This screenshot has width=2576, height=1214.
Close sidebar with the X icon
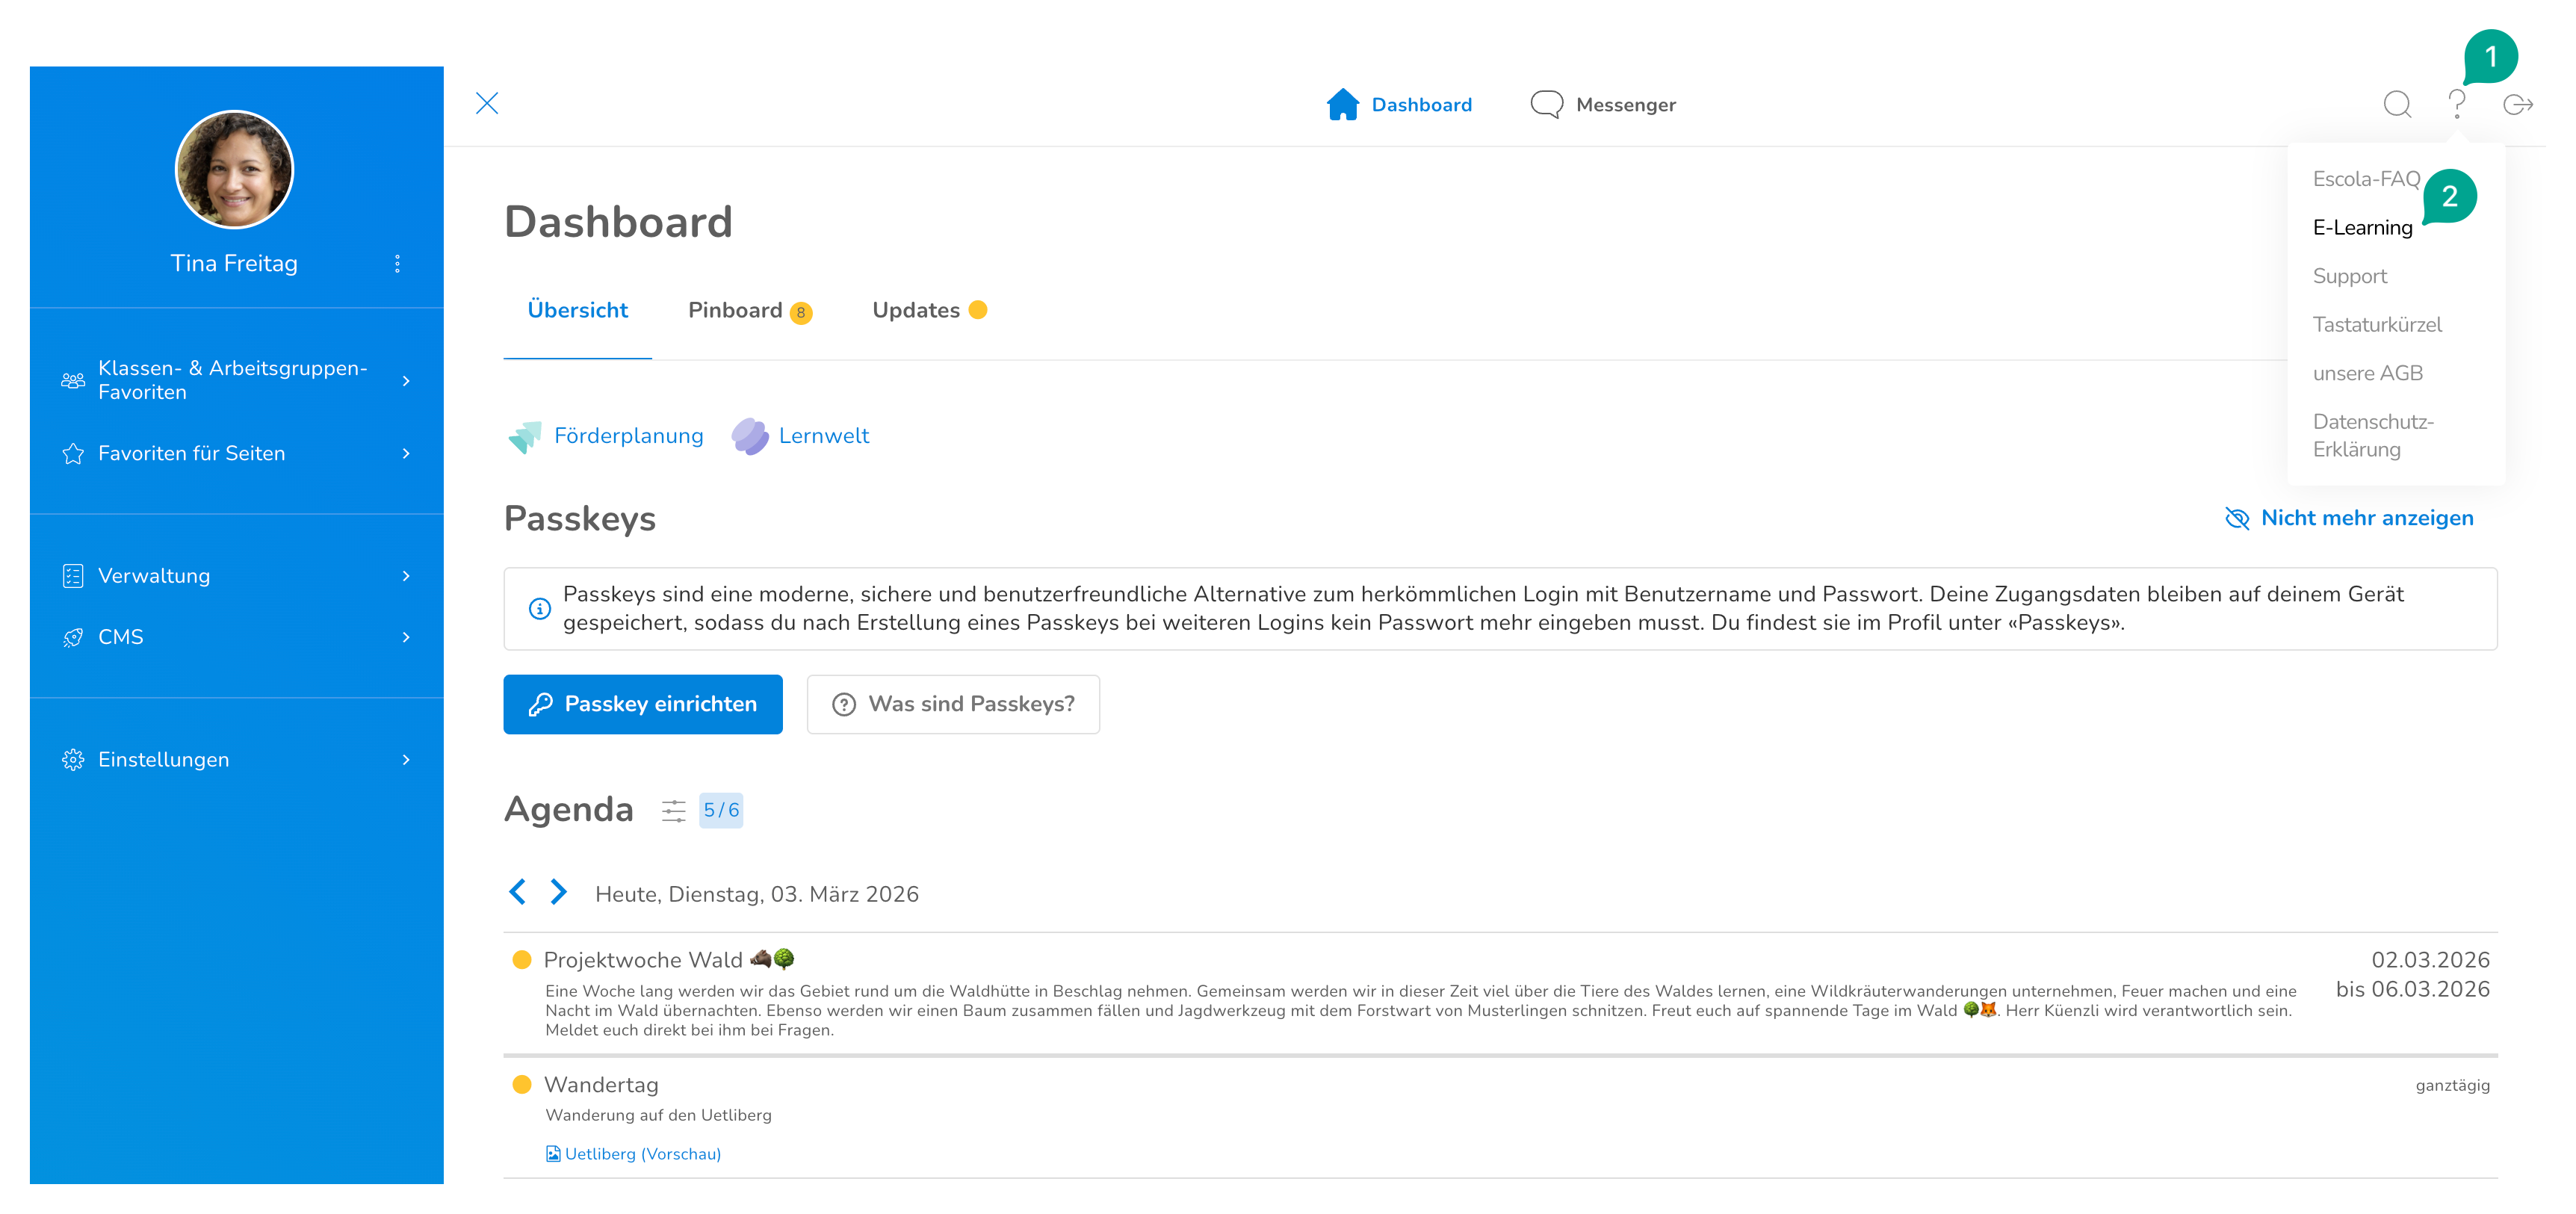487,103
